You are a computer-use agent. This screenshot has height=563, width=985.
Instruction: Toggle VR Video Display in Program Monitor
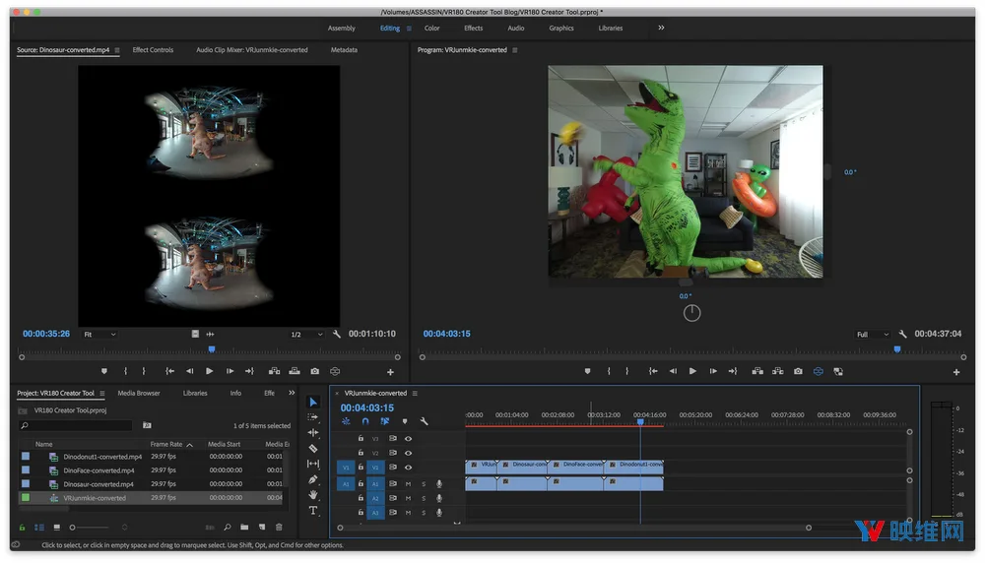(x=818, y=372)
